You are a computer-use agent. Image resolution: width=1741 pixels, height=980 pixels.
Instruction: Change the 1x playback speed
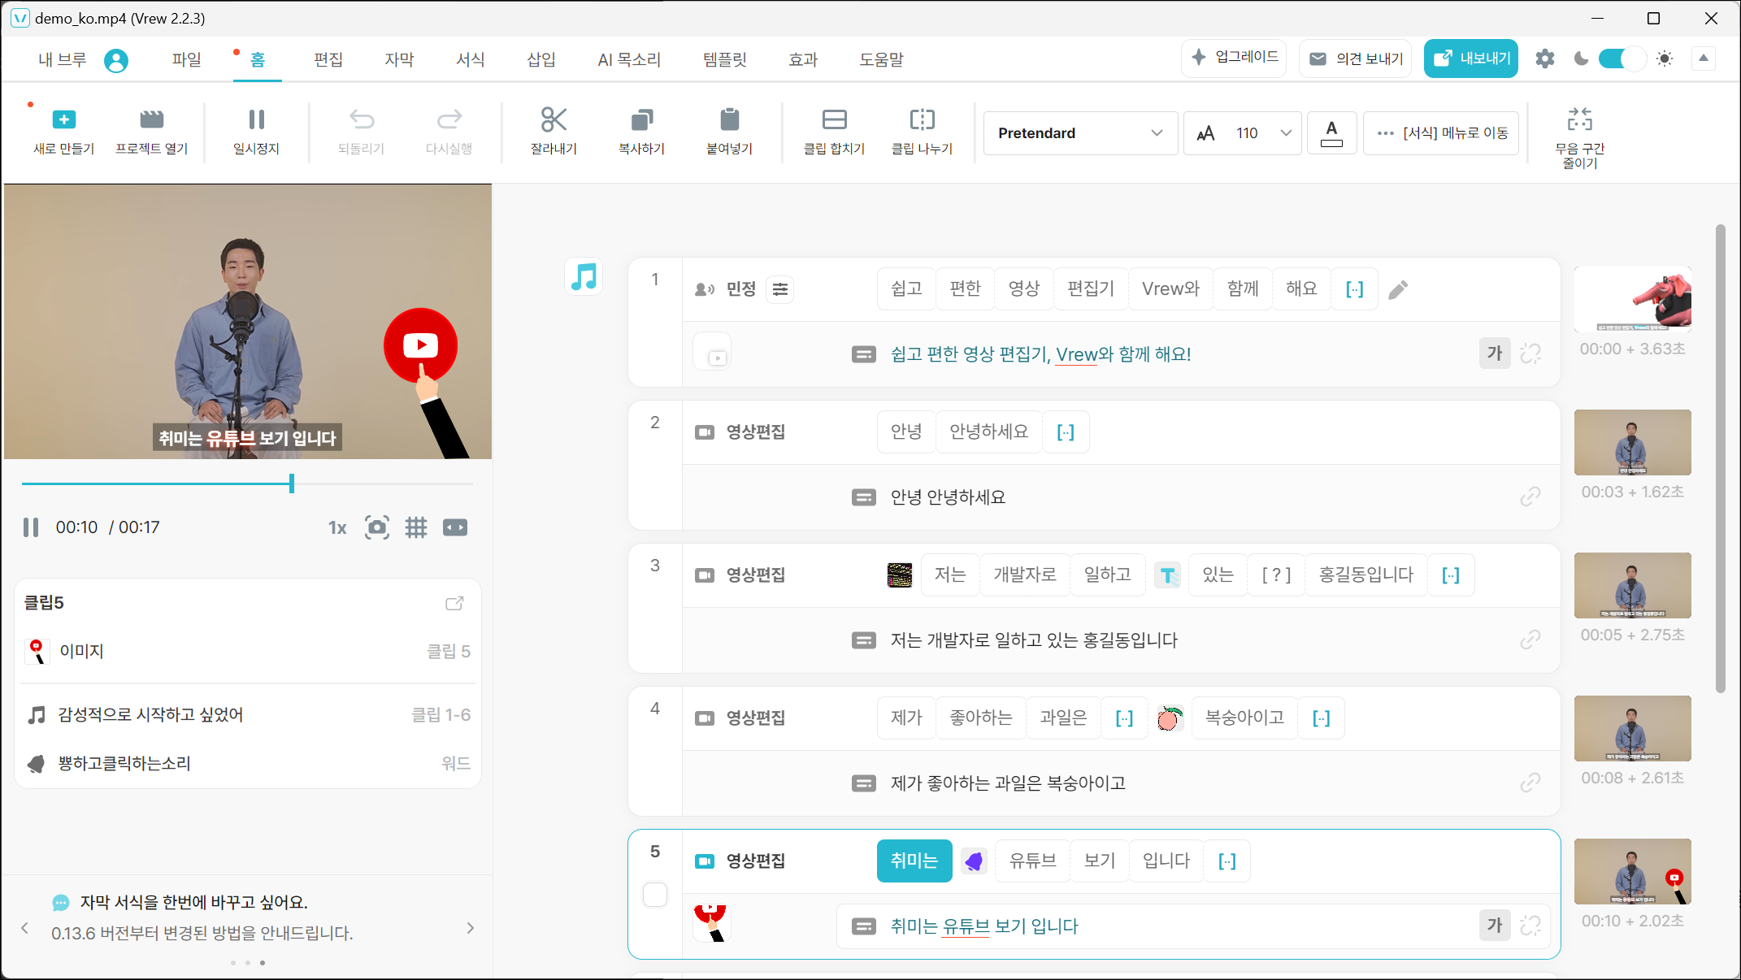click(337, 527)
